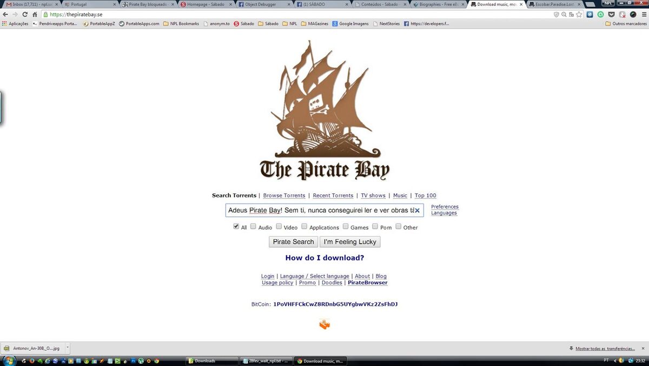Click the address bar showing thepiratebay.se
The image size is (649, 366).
297,15
